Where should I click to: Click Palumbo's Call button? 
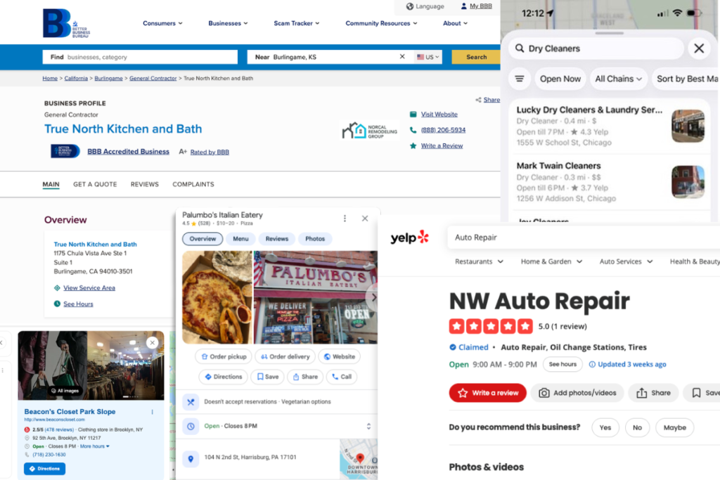(x=342, y=377)
